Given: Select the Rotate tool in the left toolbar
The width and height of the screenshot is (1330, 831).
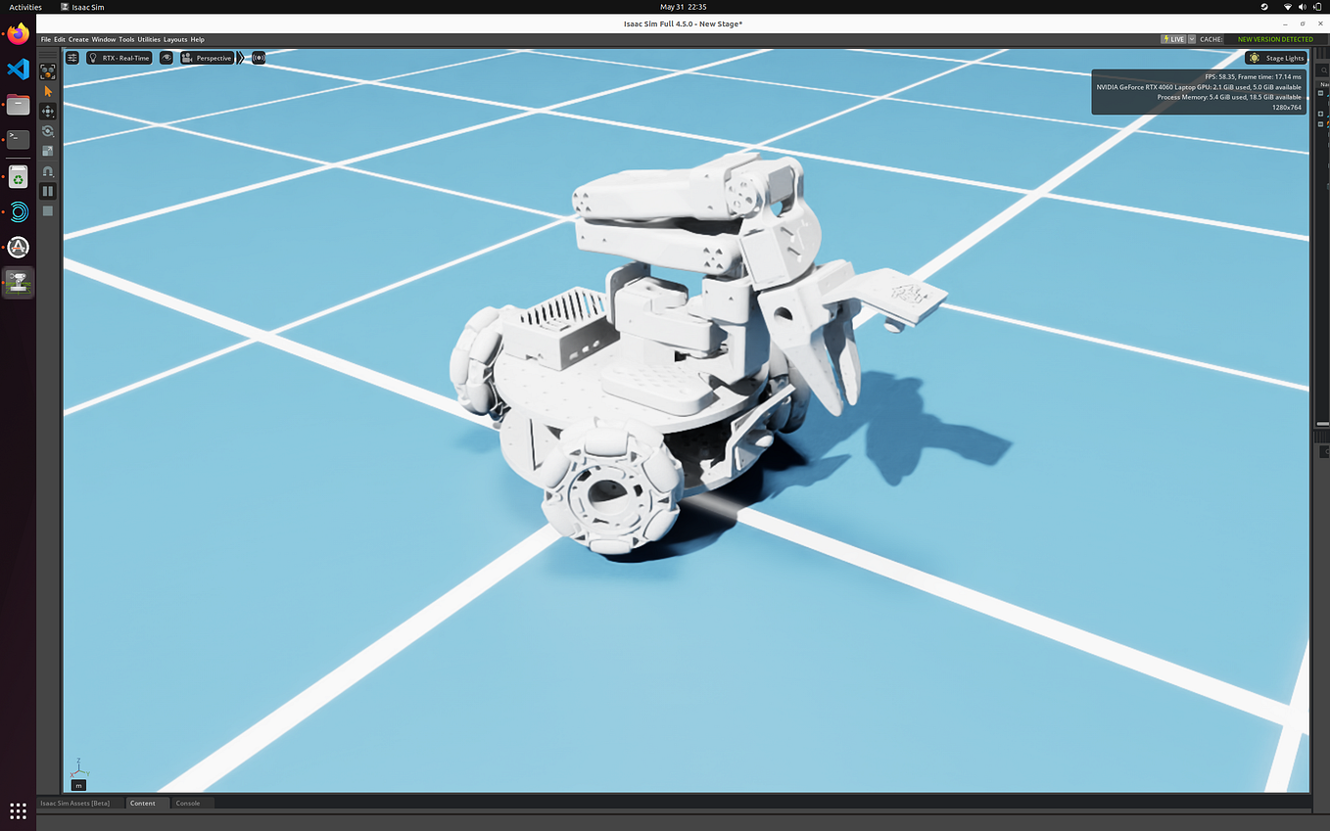Looking at the screenshot, I should (x=47, y=130).
